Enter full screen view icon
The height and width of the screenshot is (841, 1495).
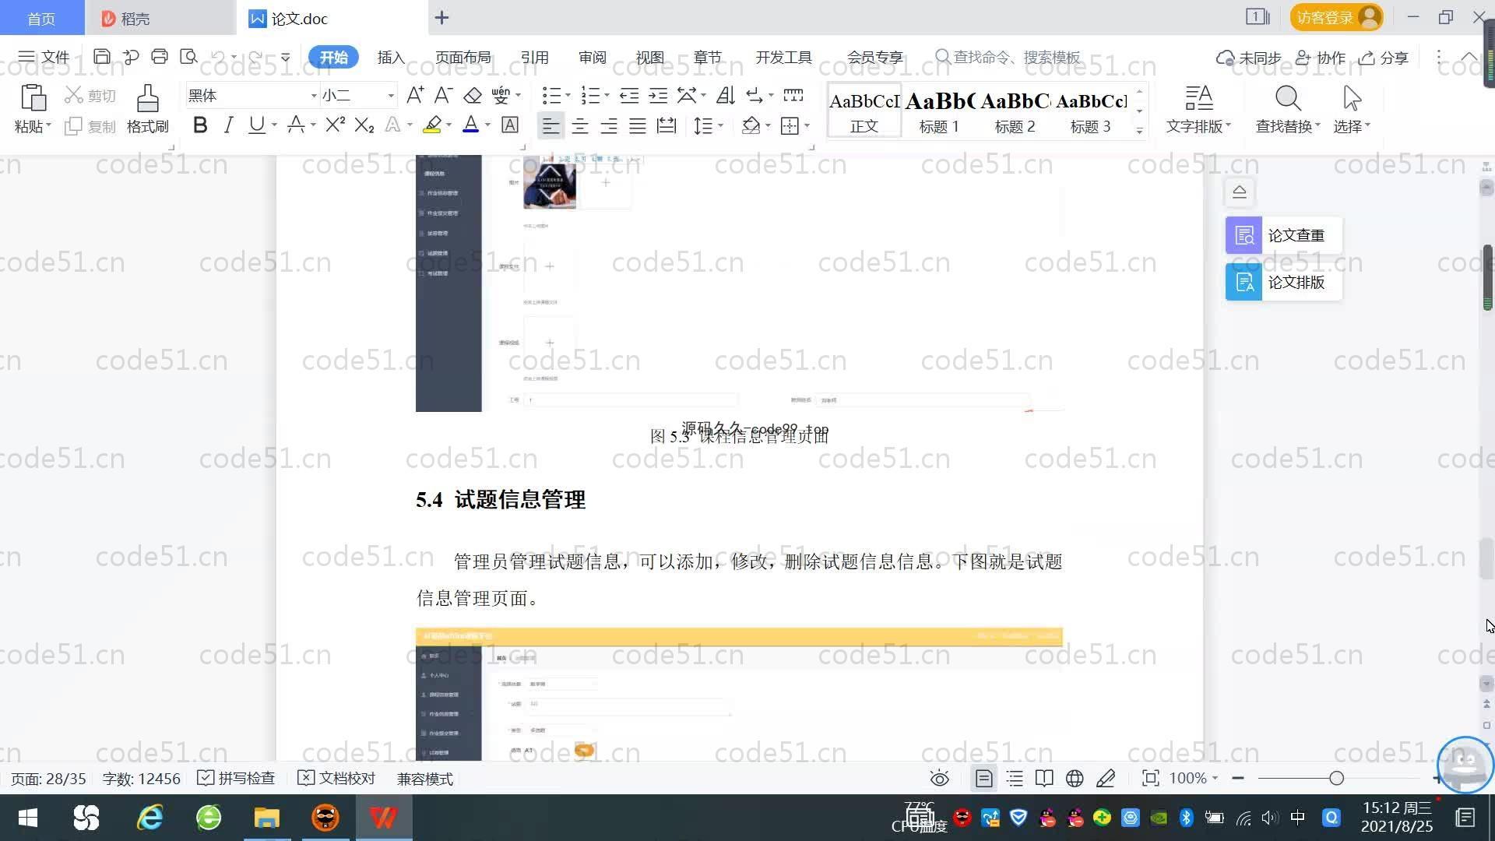coord(1150,779)
